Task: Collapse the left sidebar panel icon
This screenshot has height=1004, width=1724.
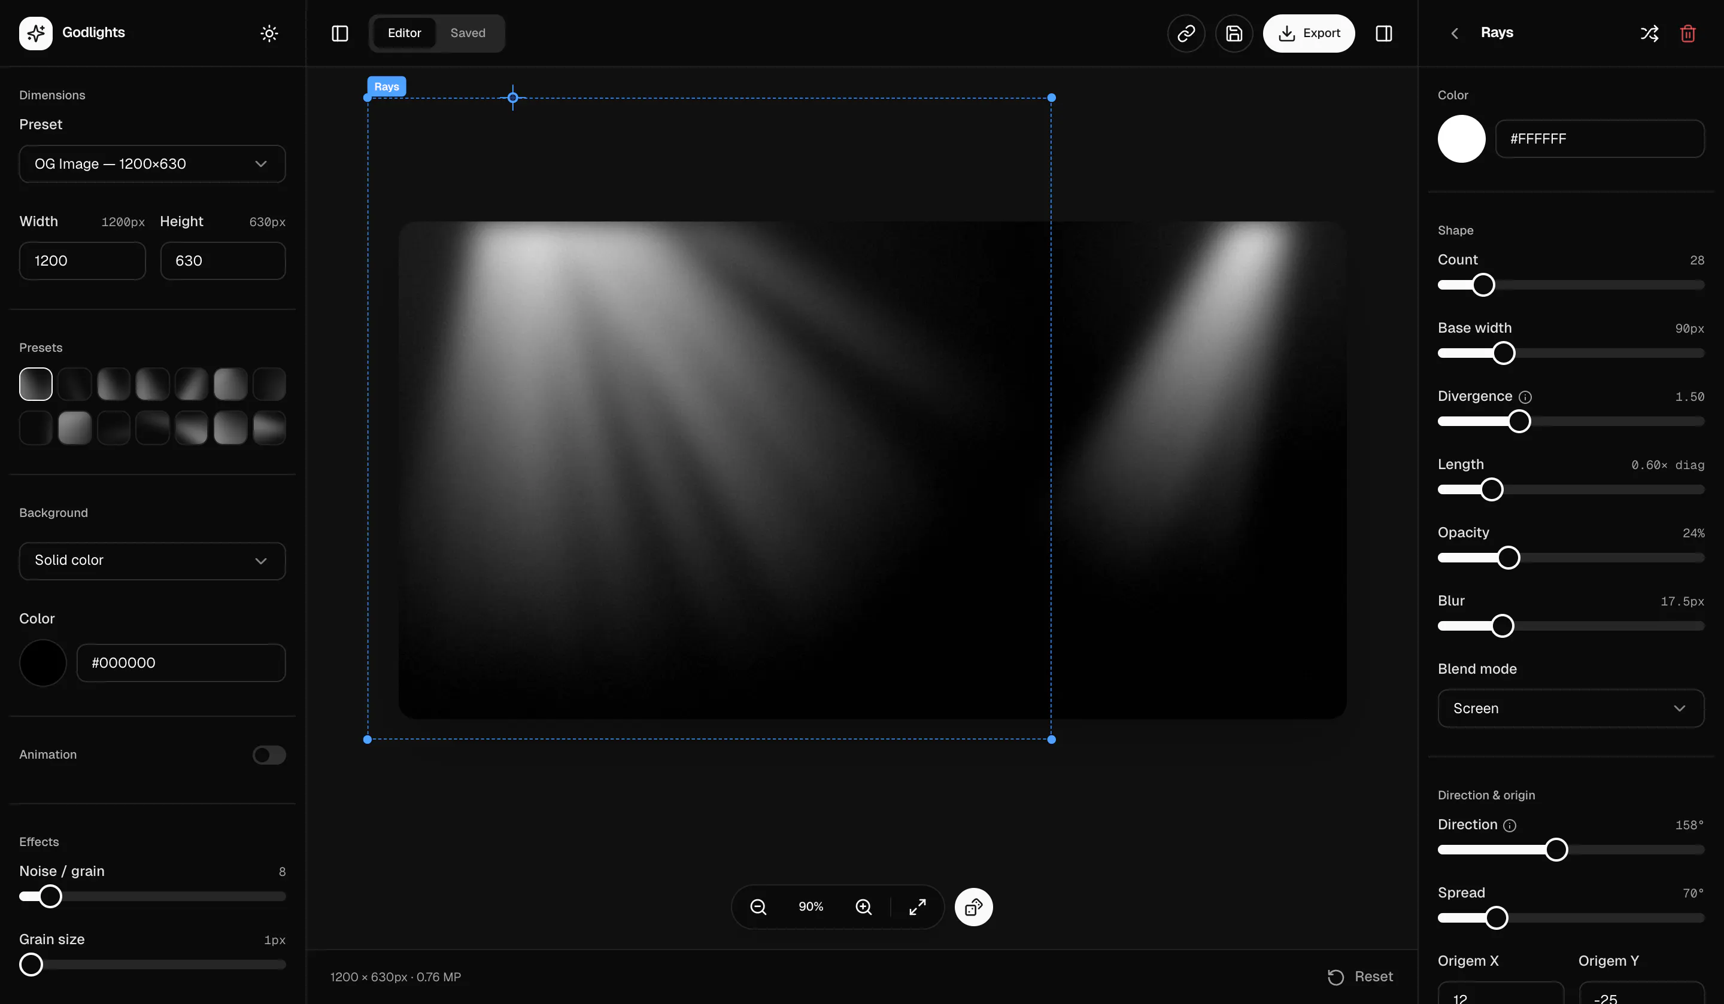Action: click(340, 33)
